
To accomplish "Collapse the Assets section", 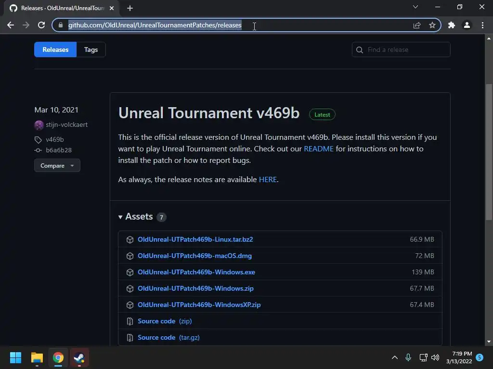I will tap(135, 217).
